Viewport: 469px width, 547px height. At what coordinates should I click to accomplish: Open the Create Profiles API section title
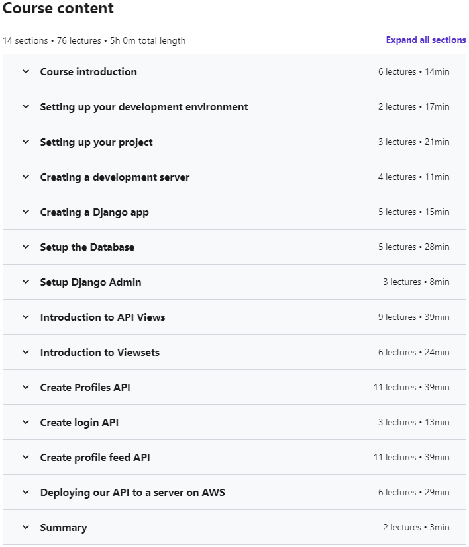[85, 387]
